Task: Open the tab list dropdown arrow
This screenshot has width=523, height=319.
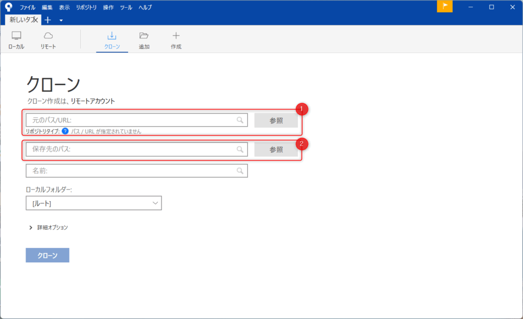Action: point(61,20)
